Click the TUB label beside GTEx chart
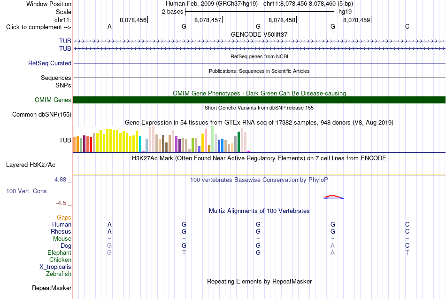This screenshot has height=299, width=446. pyautogui.click(x=65, y=140)
